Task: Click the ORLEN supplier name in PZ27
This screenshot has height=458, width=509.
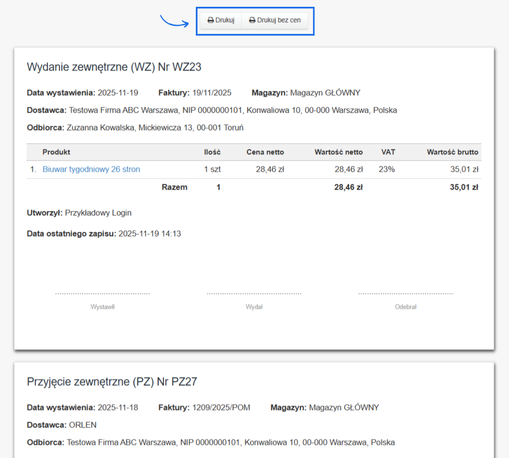Action: tap(83, 425)
